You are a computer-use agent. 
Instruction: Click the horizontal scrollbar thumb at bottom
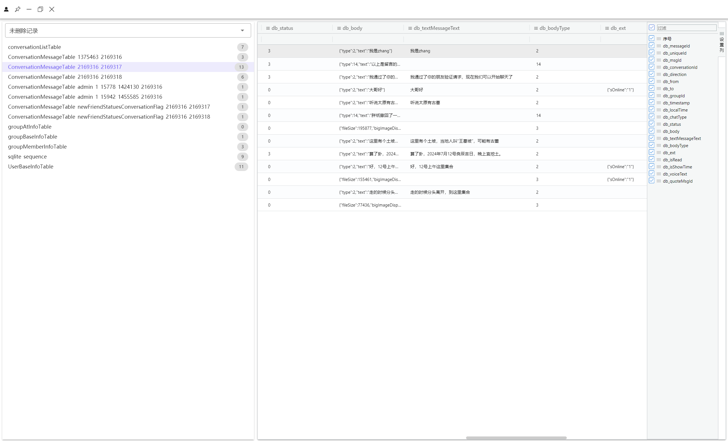(x=516, y=438)
